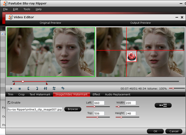The height and width of the screenshot is (135, 186).
Task: Click the Height value field showing 248
Action: click(x=131, y=113)
